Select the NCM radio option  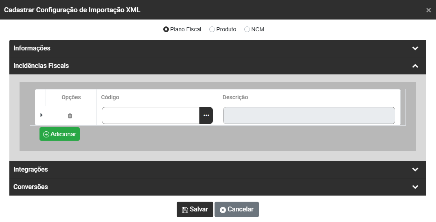tap(247, 29)
